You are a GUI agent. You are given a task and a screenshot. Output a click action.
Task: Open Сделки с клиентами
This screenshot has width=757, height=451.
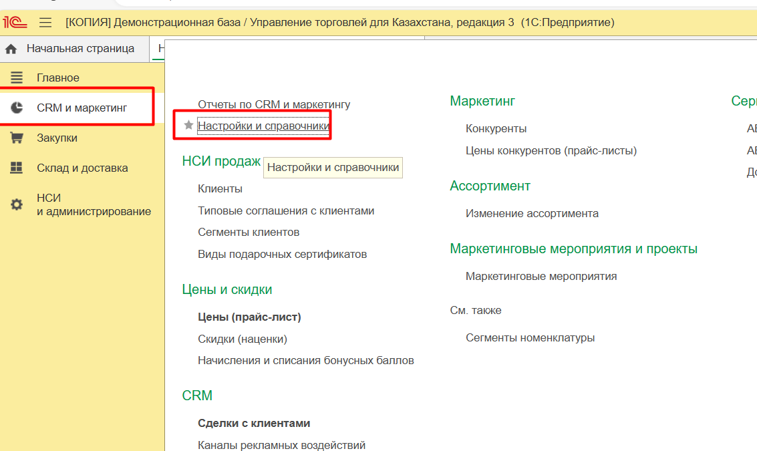pos(254,424)
